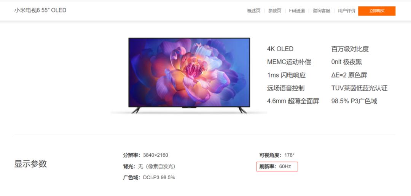Click the highlighted 刷新率 60Hz box
Image resolution: width=411 pixels, height=196 pixels.
(277, 166)
